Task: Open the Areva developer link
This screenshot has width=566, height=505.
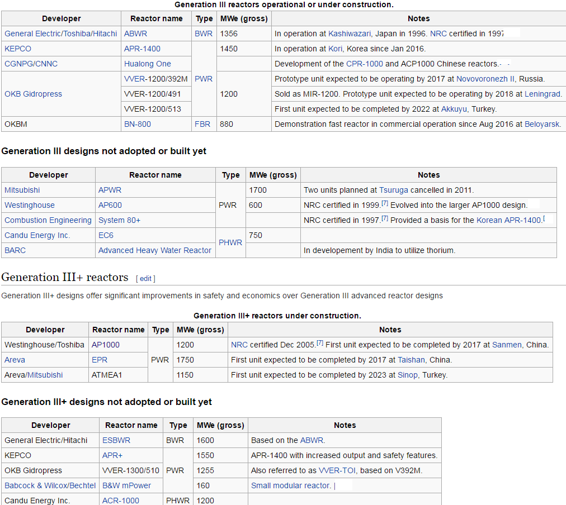Action: pyautogui.click(x=15, y=360)
